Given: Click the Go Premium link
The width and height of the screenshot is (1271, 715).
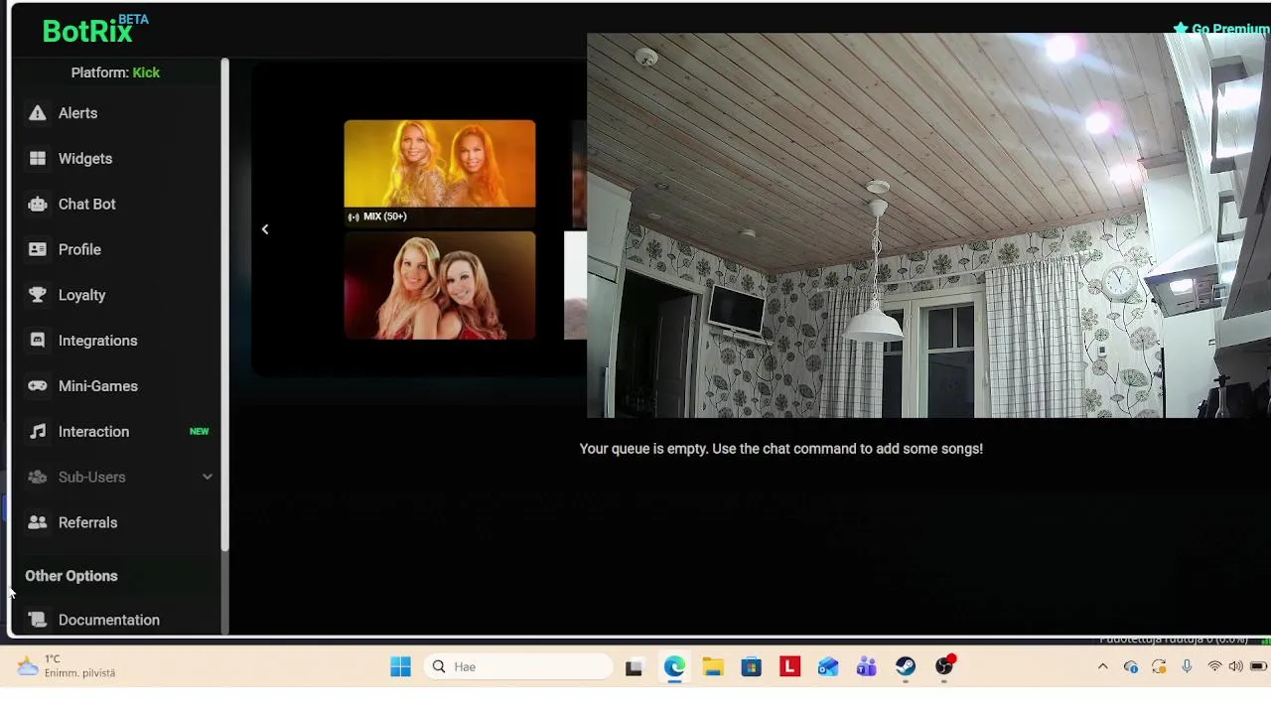Looking at the screenshot, I should (1221, 29).
